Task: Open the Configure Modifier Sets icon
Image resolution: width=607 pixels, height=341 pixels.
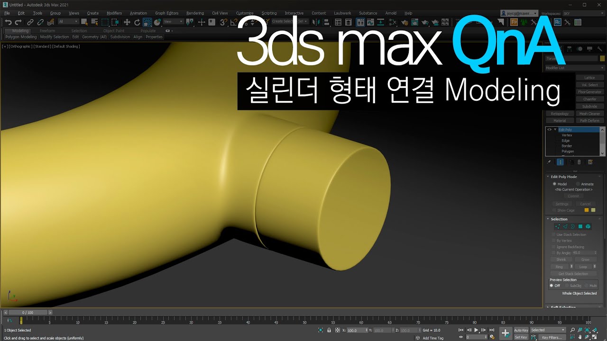Action: coord(590,162)
